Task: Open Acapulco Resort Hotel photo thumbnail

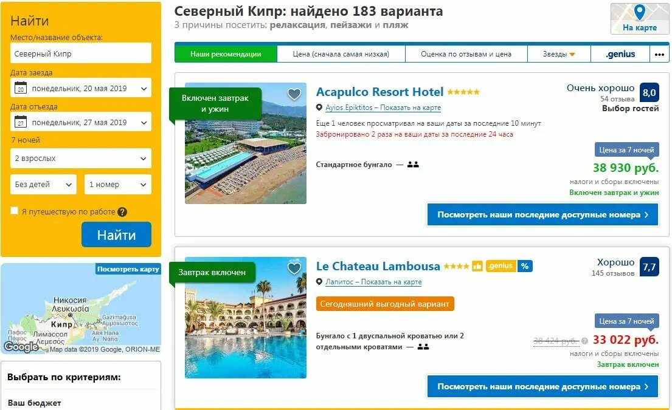Action: (246, 143)
